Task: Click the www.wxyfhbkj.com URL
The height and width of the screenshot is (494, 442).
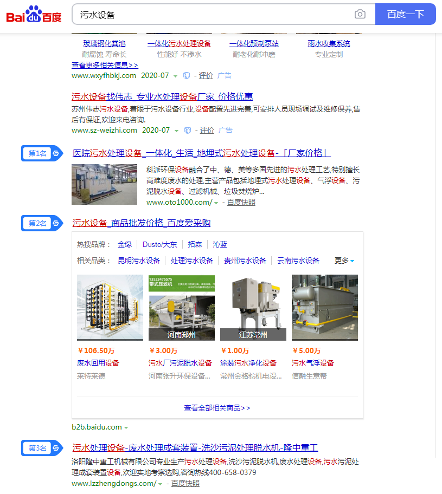Action: (x=104, y=76)
